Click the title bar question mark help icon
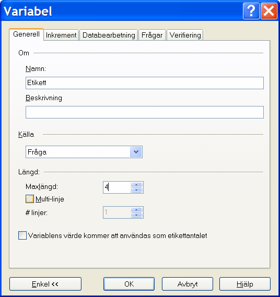This screenshot has width=280, height=297. (x=251, y=11)
